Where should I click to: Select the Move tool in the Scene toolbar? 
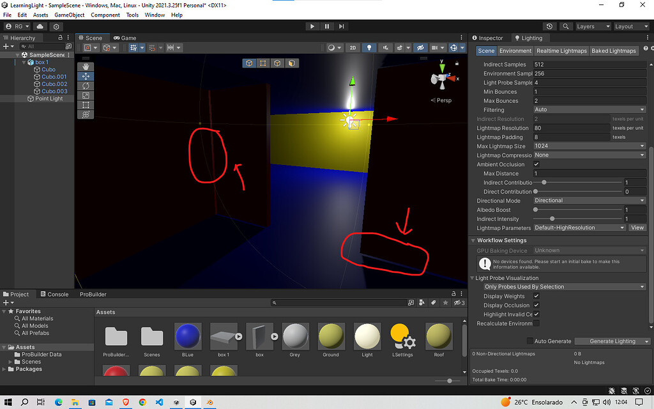86,76
